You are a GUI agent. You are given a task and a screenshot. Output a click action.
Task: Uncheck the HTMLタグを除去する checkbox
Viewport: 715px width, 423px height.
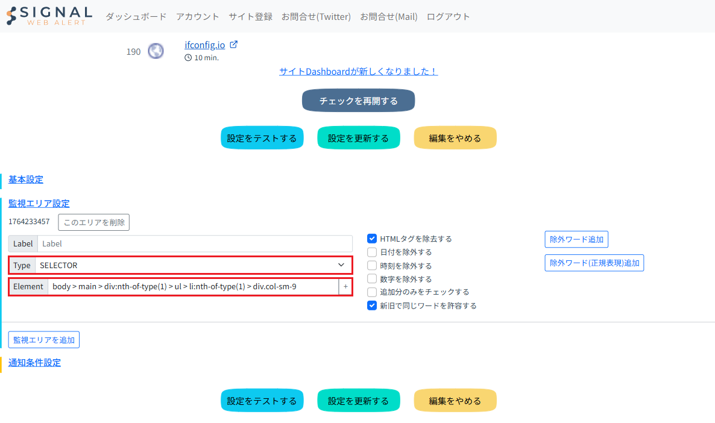[x=372, y=239]
